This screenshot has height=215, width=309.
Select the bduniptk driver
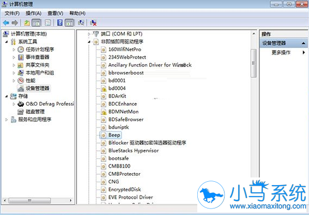coord(119,127)
